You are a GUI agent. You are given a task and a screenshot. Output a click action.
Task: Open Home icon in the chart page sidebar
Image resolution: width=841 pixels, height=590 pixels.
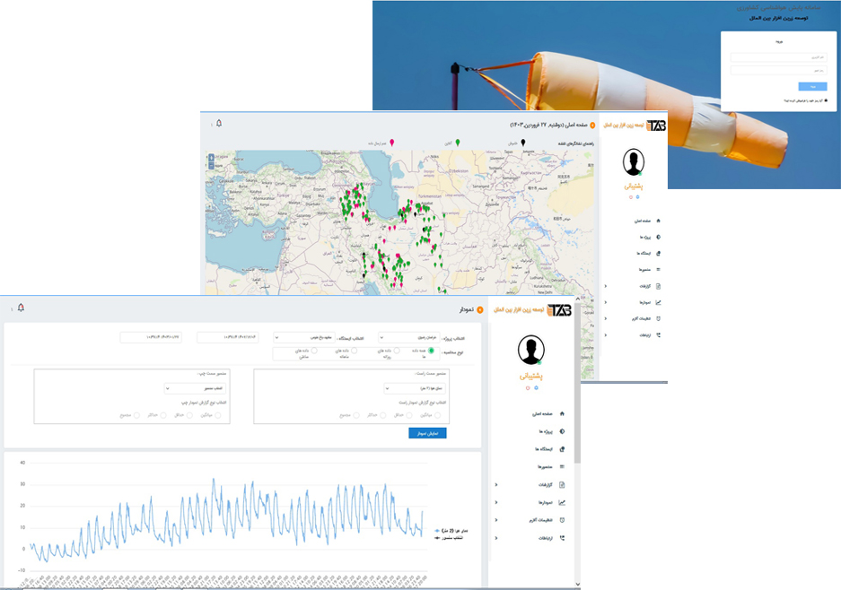tap(562, 413)
